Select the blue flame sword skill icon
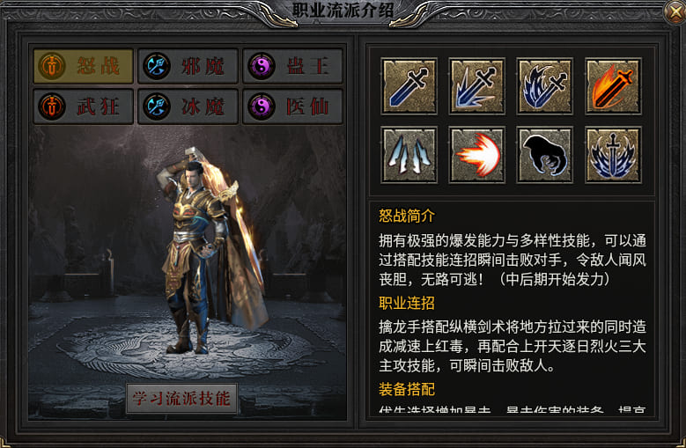Viewport: 686px width, 448px height. [545, 86]
